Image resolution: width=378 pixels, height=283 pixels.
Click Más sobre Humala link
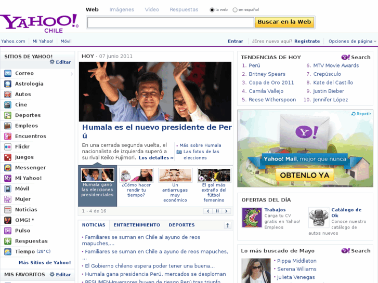tap(200, 145)
